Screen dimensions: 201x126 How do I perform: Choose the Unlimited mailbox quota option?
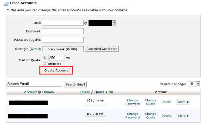click(x=45, y=64)
